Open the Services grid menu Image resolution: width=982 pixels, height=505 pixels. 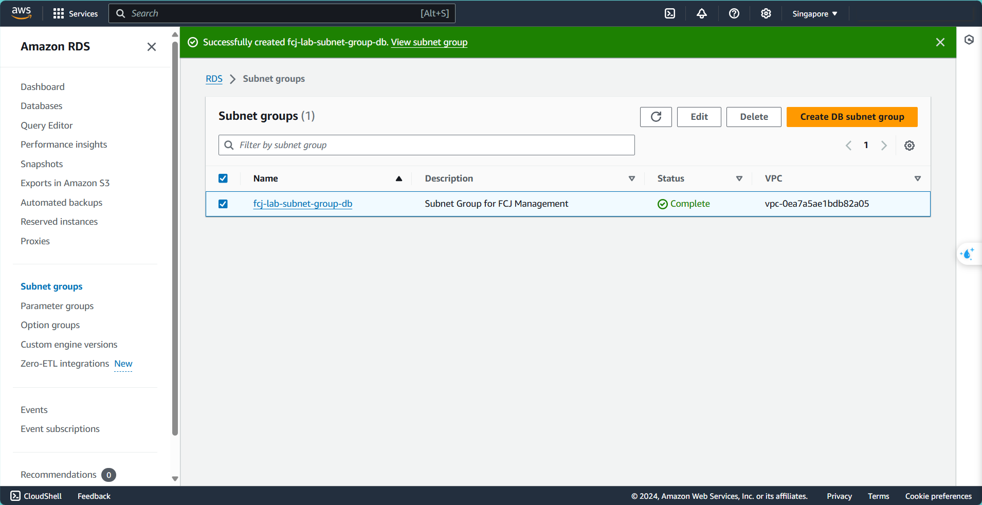[x=76, y=13]
